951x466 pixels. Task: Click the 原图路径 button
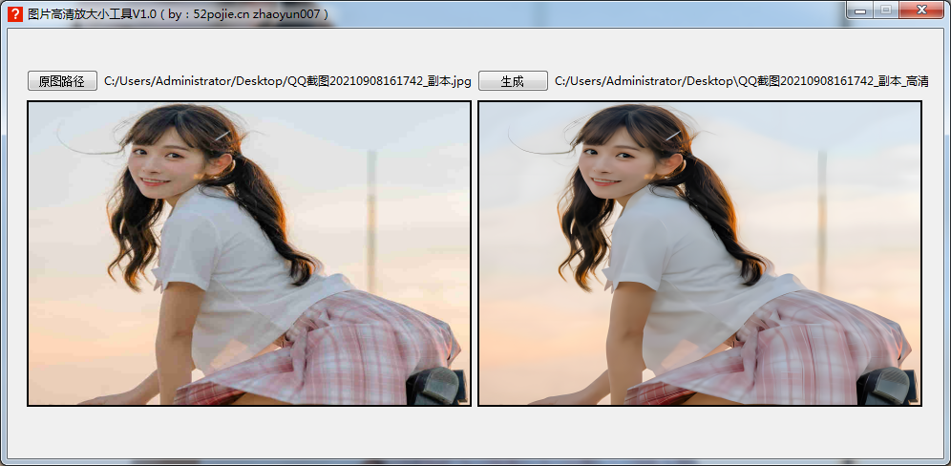click(x=62, y=81)
